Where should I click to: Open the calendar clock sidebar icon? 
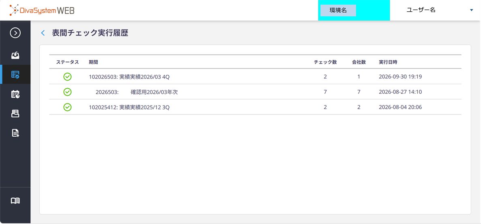pos(15,94)
